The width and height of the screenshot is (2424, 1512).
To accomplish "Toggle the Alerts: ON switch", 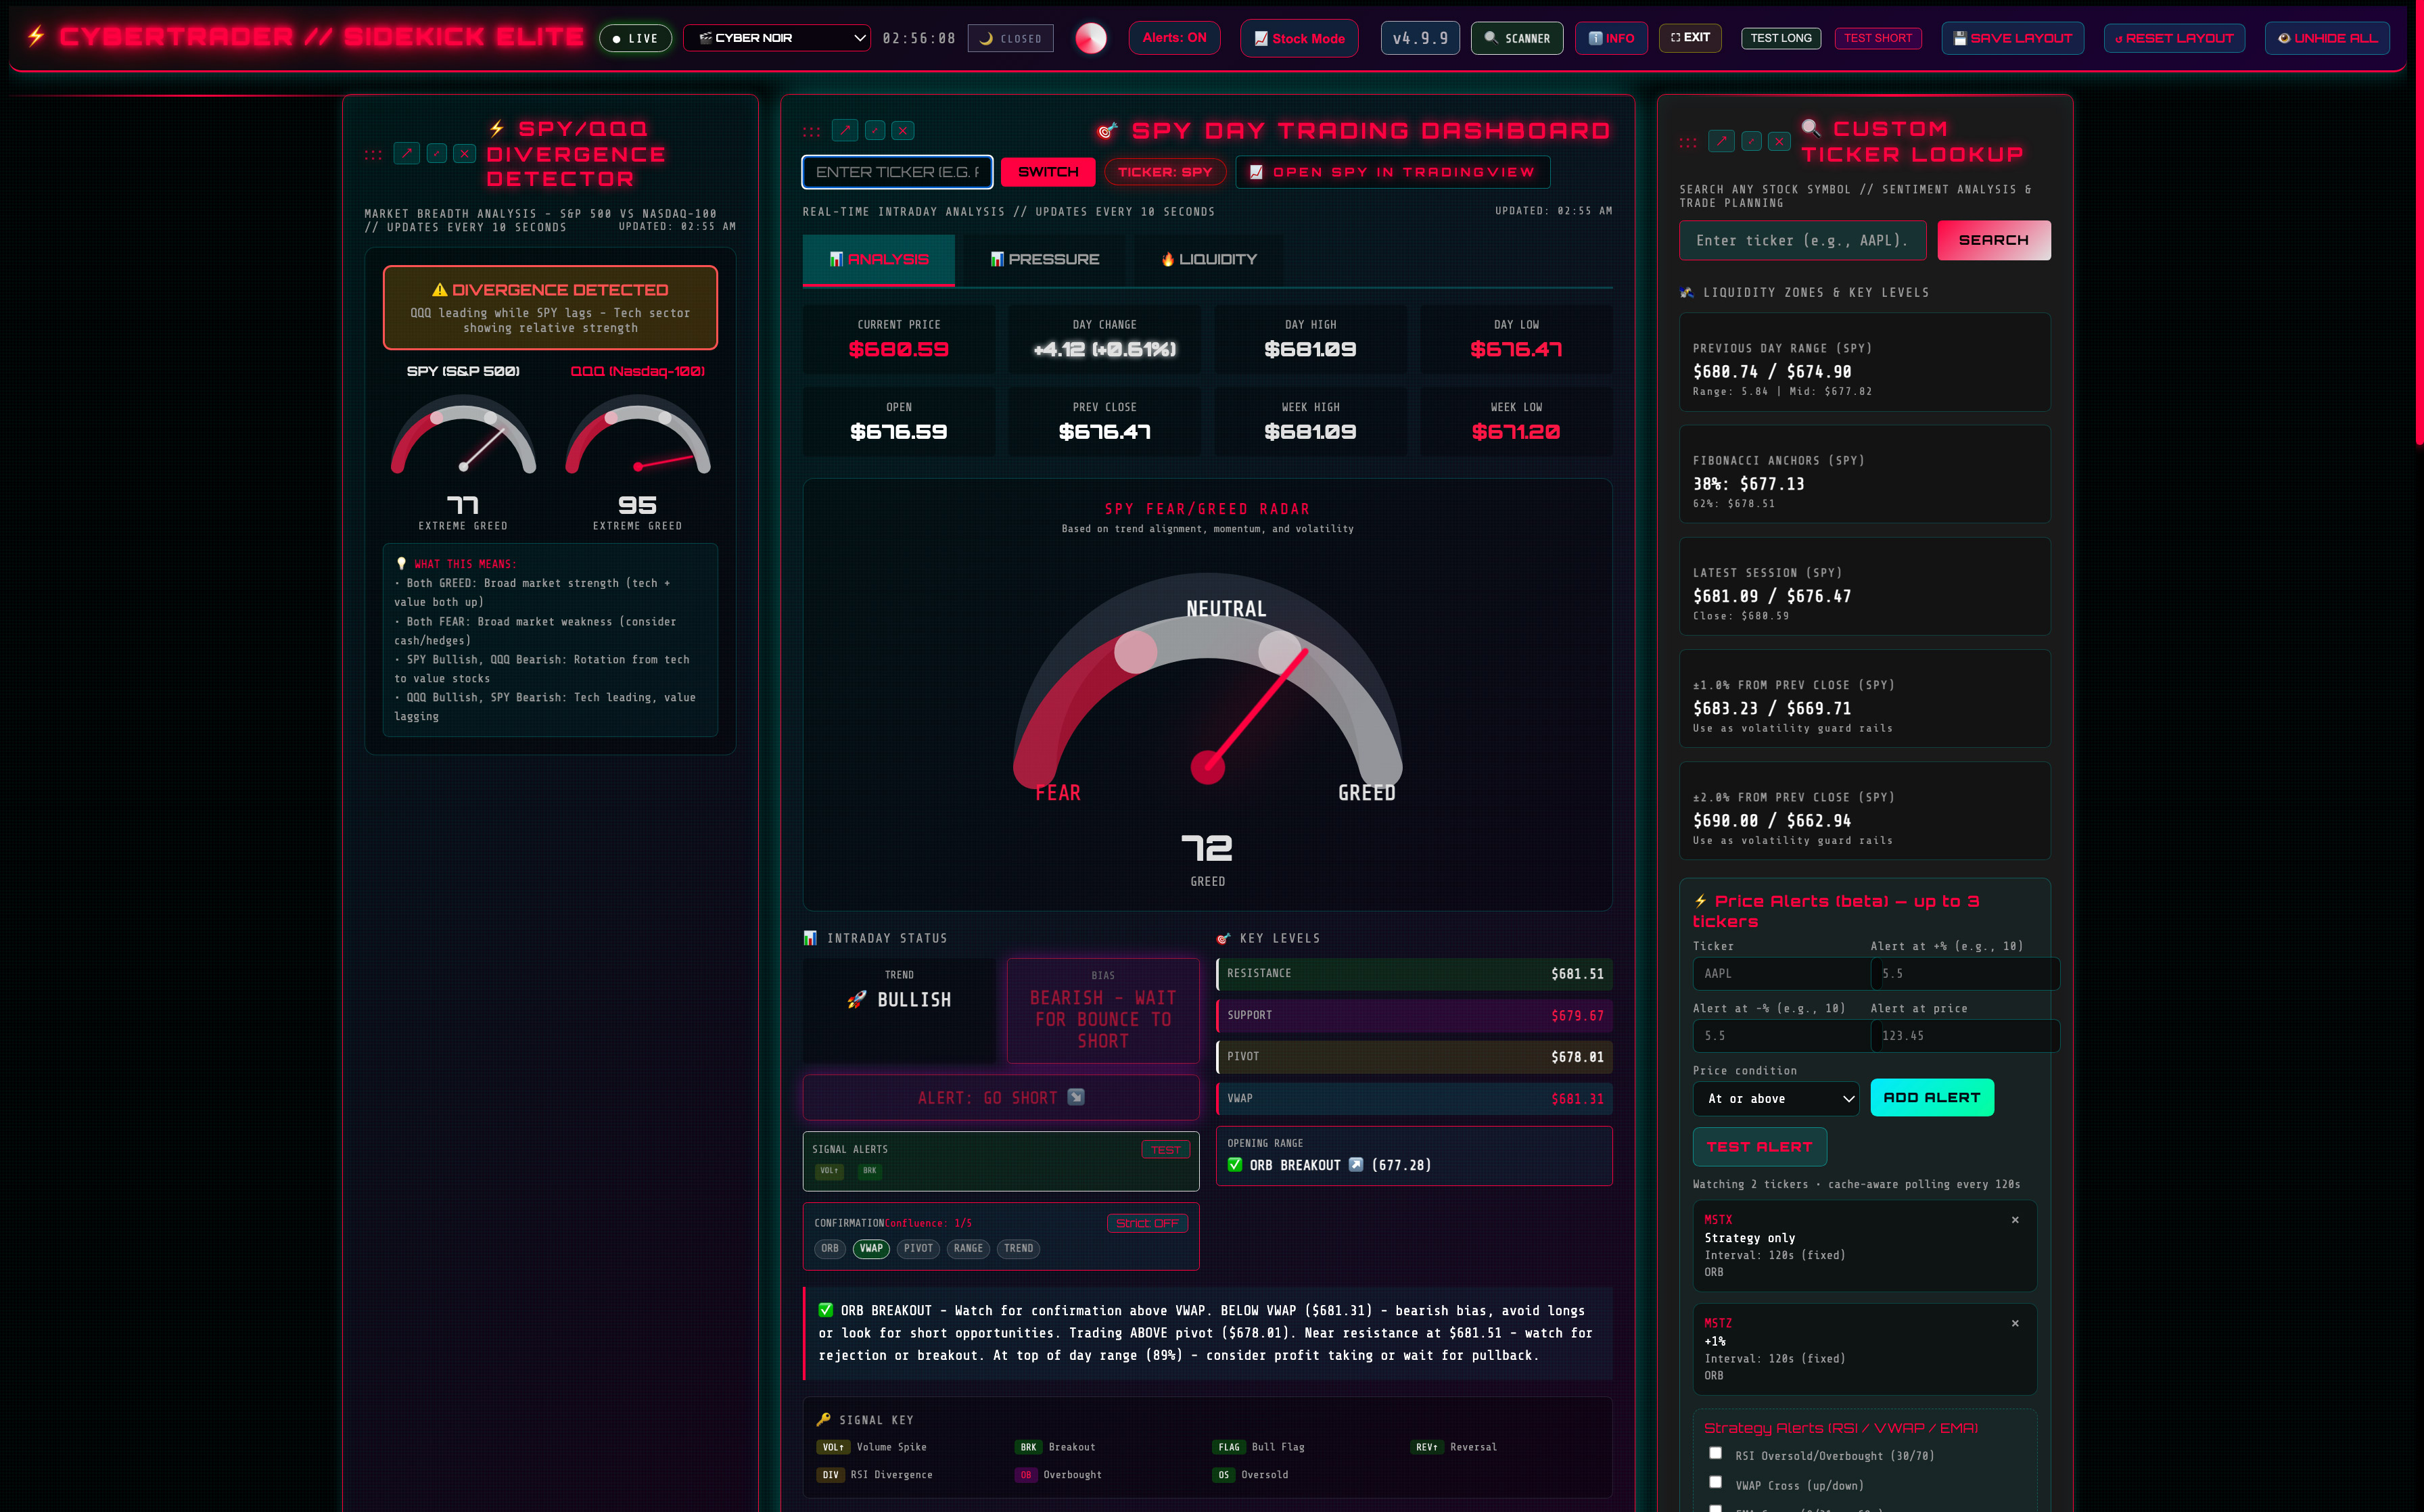I will tap(1174, 38).
